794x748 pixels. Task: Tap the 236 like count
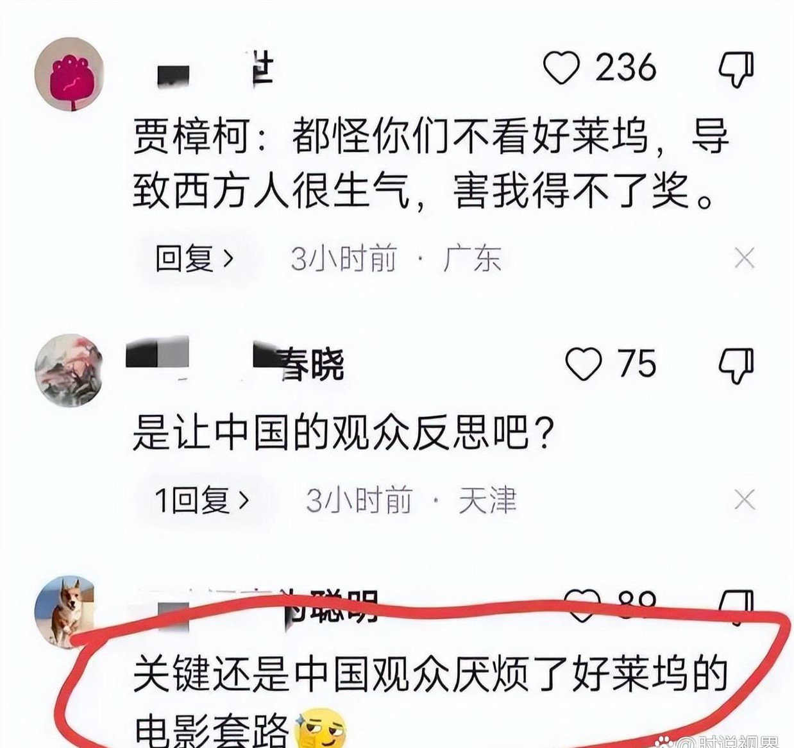pyautogui.click(x=625, y=67)
